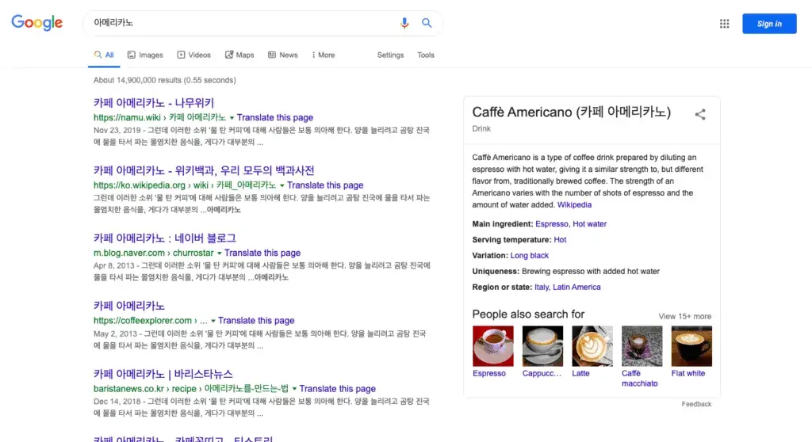Image resolution: width=812 pixels, height=442 pixels.
Task: Switch to the Images tab
Action: [146, 55]
